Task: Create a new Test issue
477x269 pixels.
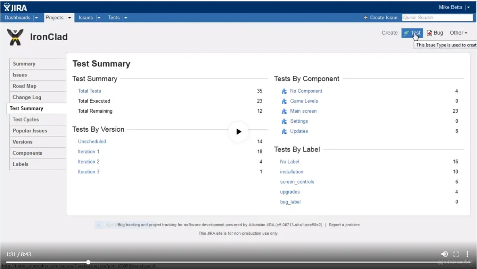Action: [x=412, y=33]
